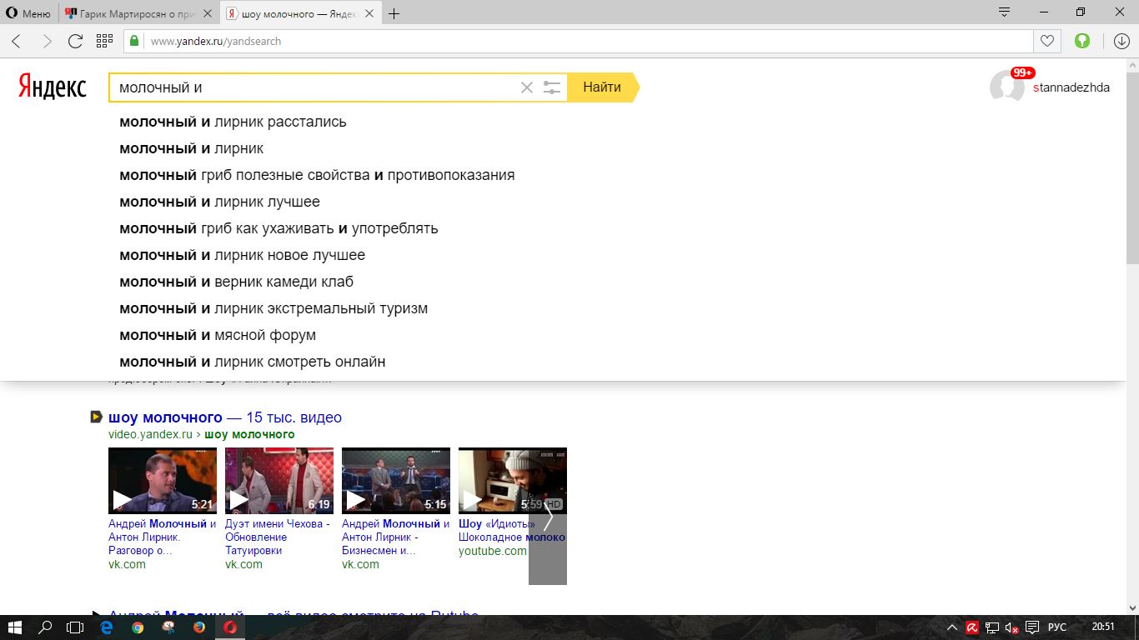Screen dimensions: 1139x640
Task: Open the video.yandex.ru source link
Action: pyautogui.click(x=150, y=434)
